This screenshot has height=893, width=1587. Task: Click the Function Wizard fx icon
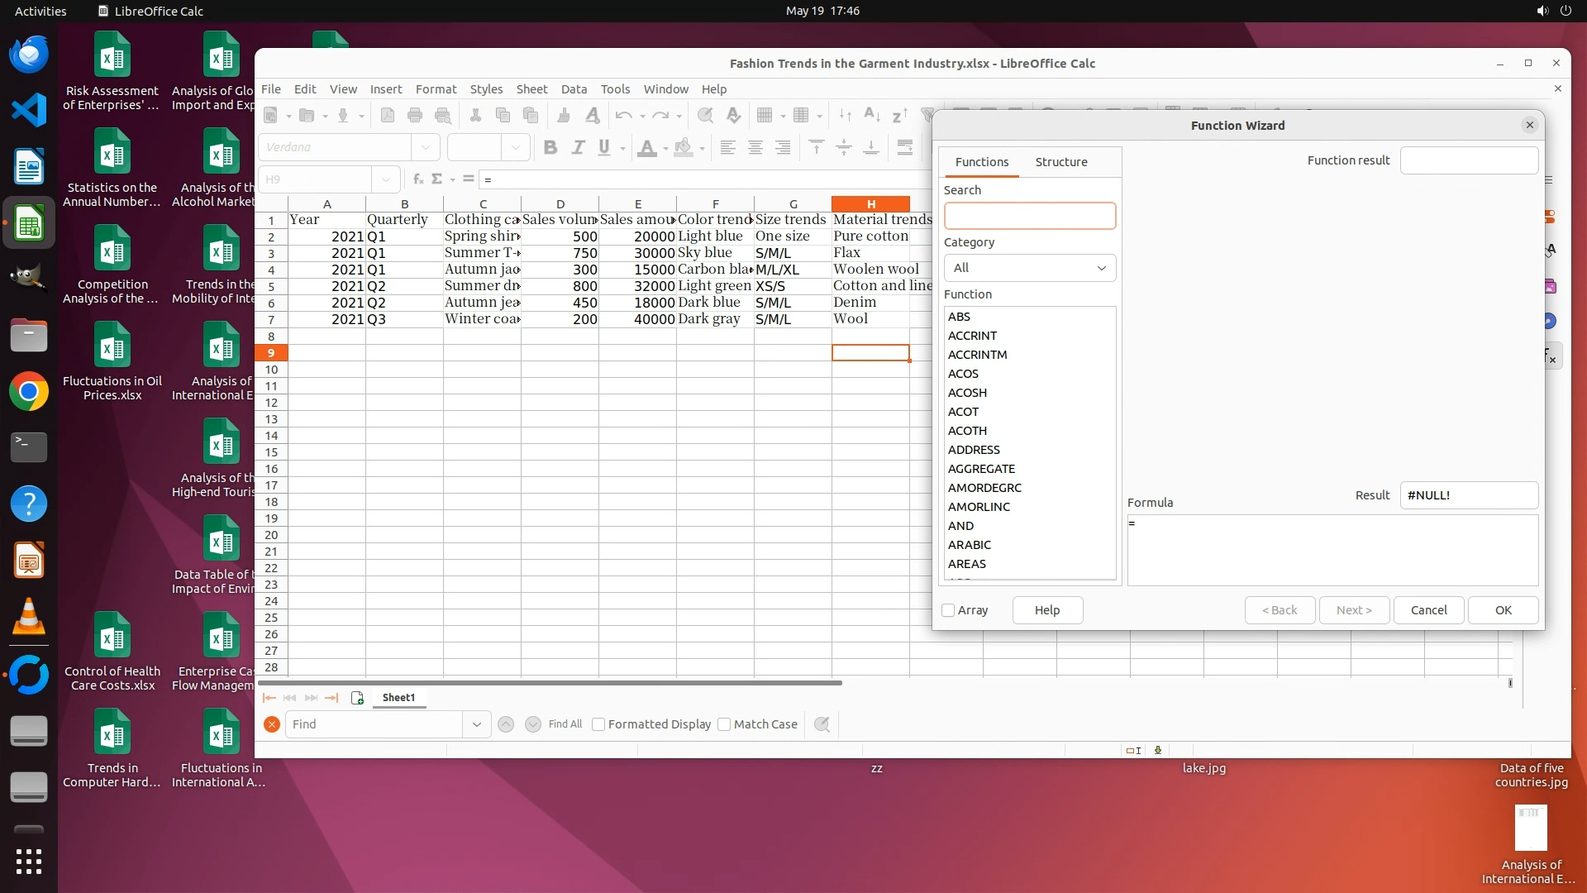[x=417, y=179]
